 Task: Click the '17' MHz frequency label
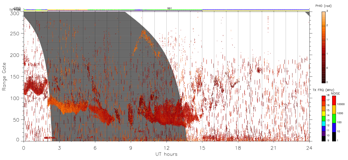(x=328, y=100)
